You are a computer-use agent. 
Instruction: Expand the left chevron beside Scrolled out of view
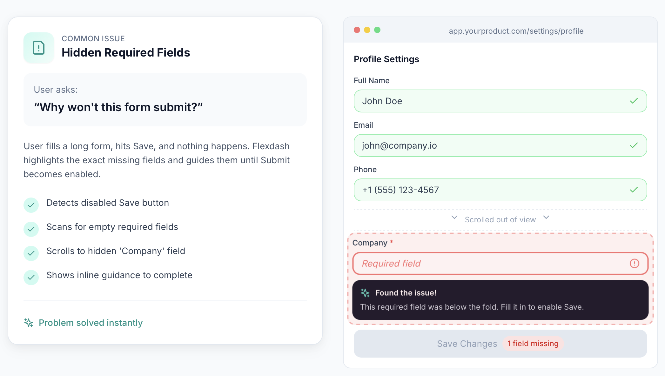click(454, 218)
